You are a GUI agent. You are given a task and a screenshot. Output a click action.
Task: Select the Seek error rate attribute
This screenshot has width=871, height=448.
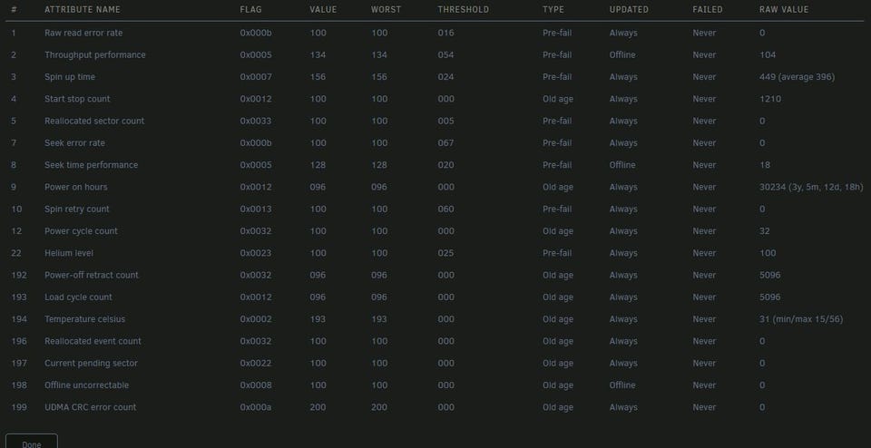(x=74, y=142)
